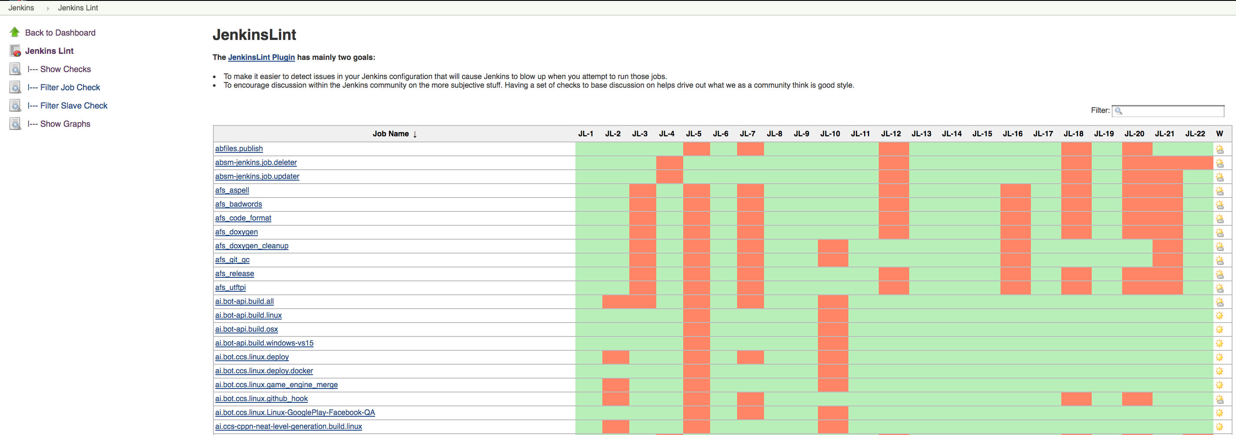Click sunny icon in ai.bot-api.build.windows-vs15 row

click(1219, 343)
